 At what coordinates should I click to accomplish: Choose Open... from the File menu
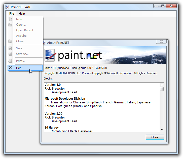(x=25, y=25)
